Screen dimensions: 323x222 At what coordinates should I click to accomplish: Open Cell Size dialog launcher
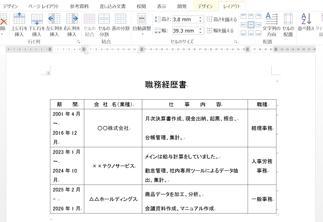tap(236, 42)
